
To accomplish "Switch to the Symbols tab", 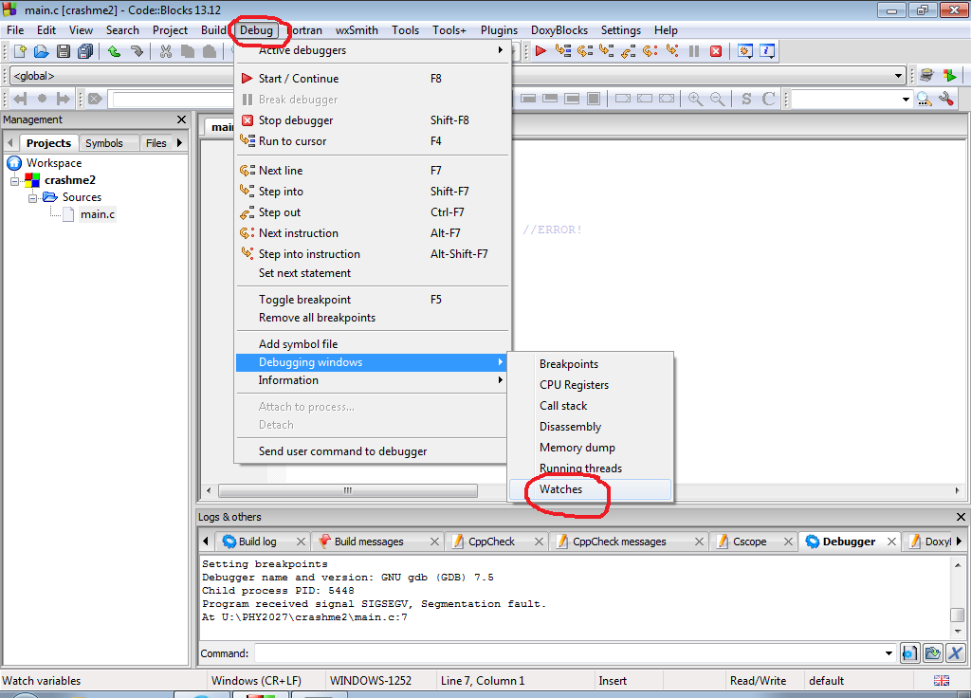I will coord(104,143).
